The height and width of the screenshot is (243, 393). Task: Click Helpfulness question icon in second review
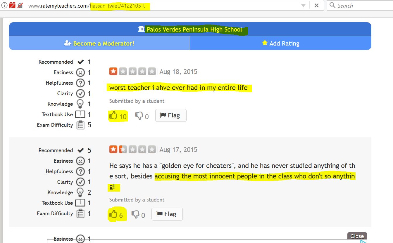click(80, 171)
